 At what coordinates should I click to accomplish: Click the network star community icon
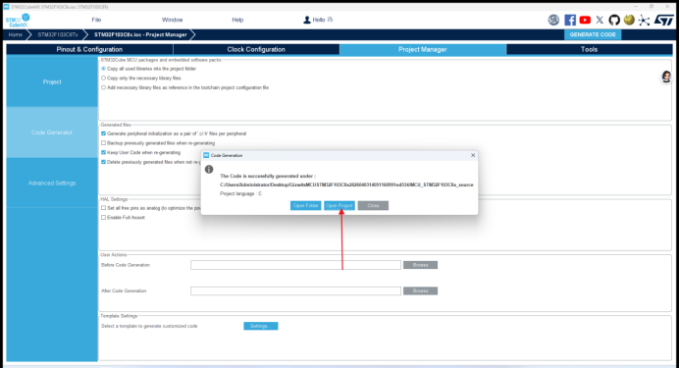644,20
